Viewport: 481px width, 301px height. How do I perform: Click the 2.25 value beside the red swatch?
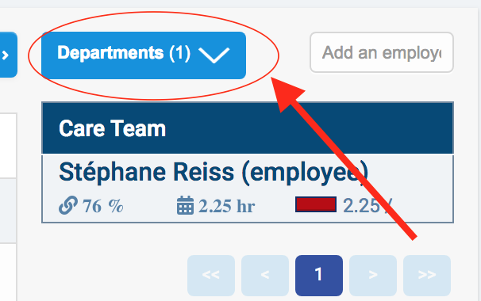click(x=361, y=205)
